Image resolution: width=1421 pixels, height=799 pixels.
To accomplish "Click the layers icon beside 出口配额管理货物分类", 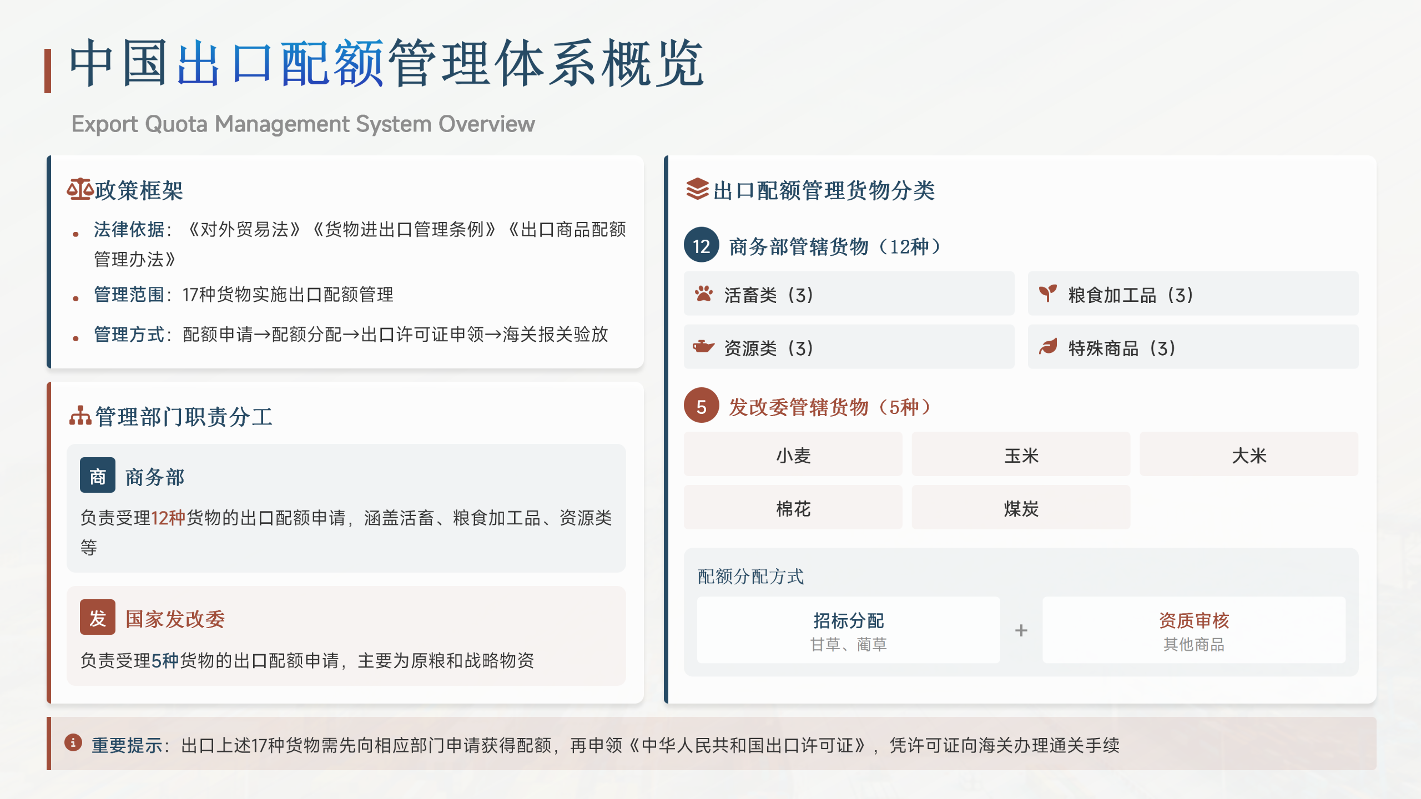I will click(697, 189).
